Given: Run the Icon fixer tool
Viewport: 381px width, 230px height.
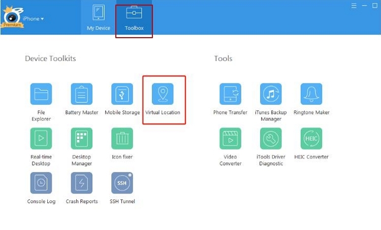Looking at the screenshot, I should 122,138.
